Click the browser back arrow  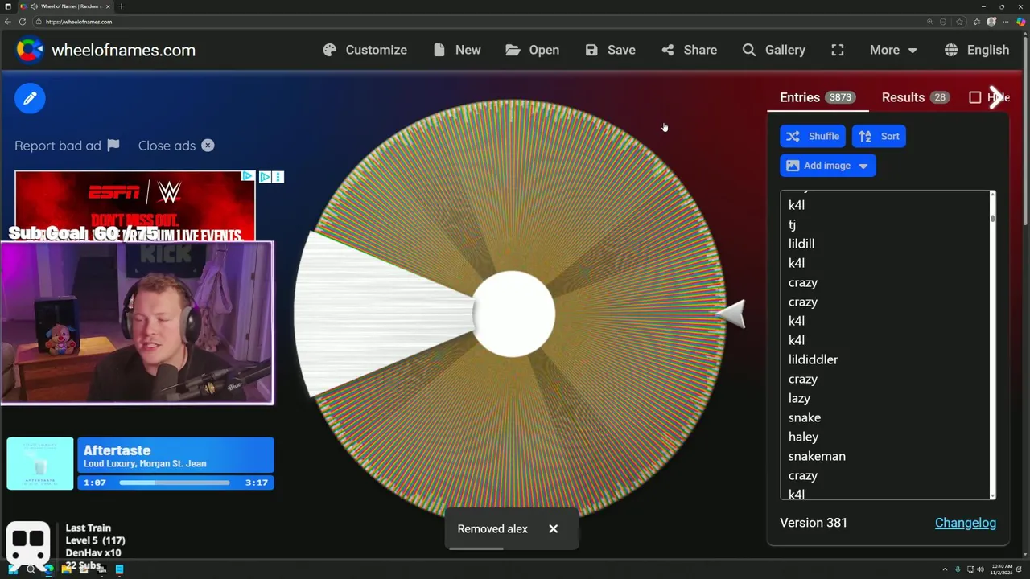pyautogui.click(x=8, y=22)
